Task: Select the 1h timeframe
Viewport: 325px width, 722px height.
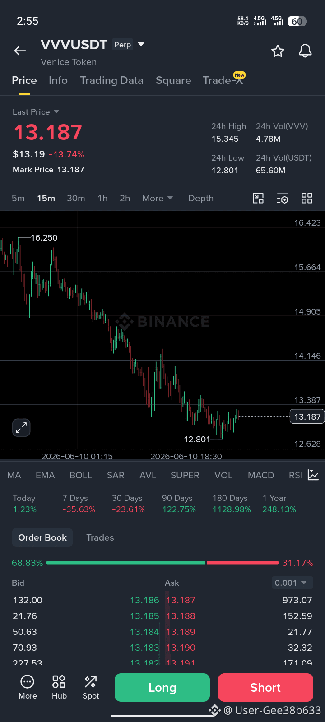Action: tap(102, 198)
